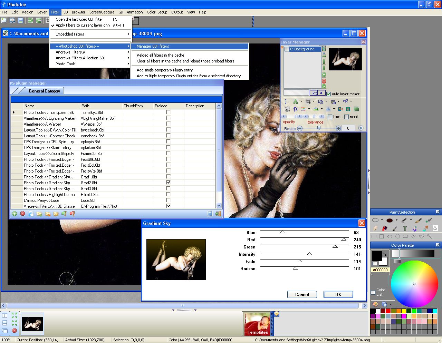
Task: Click the anchor icon in Paint/Selection
Action: pyautogui.click(x=435, y=228)
